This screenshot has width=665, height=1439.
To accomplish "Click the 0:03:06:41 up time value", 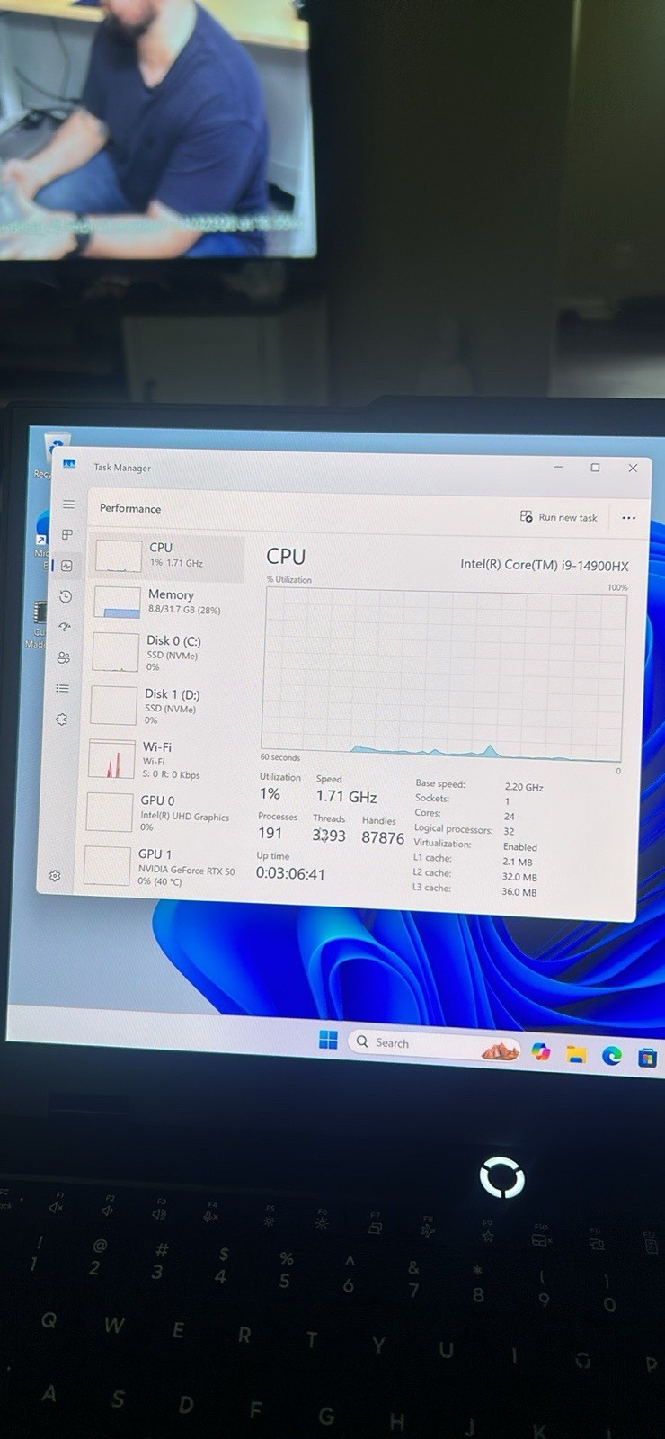I will point(290,873).
